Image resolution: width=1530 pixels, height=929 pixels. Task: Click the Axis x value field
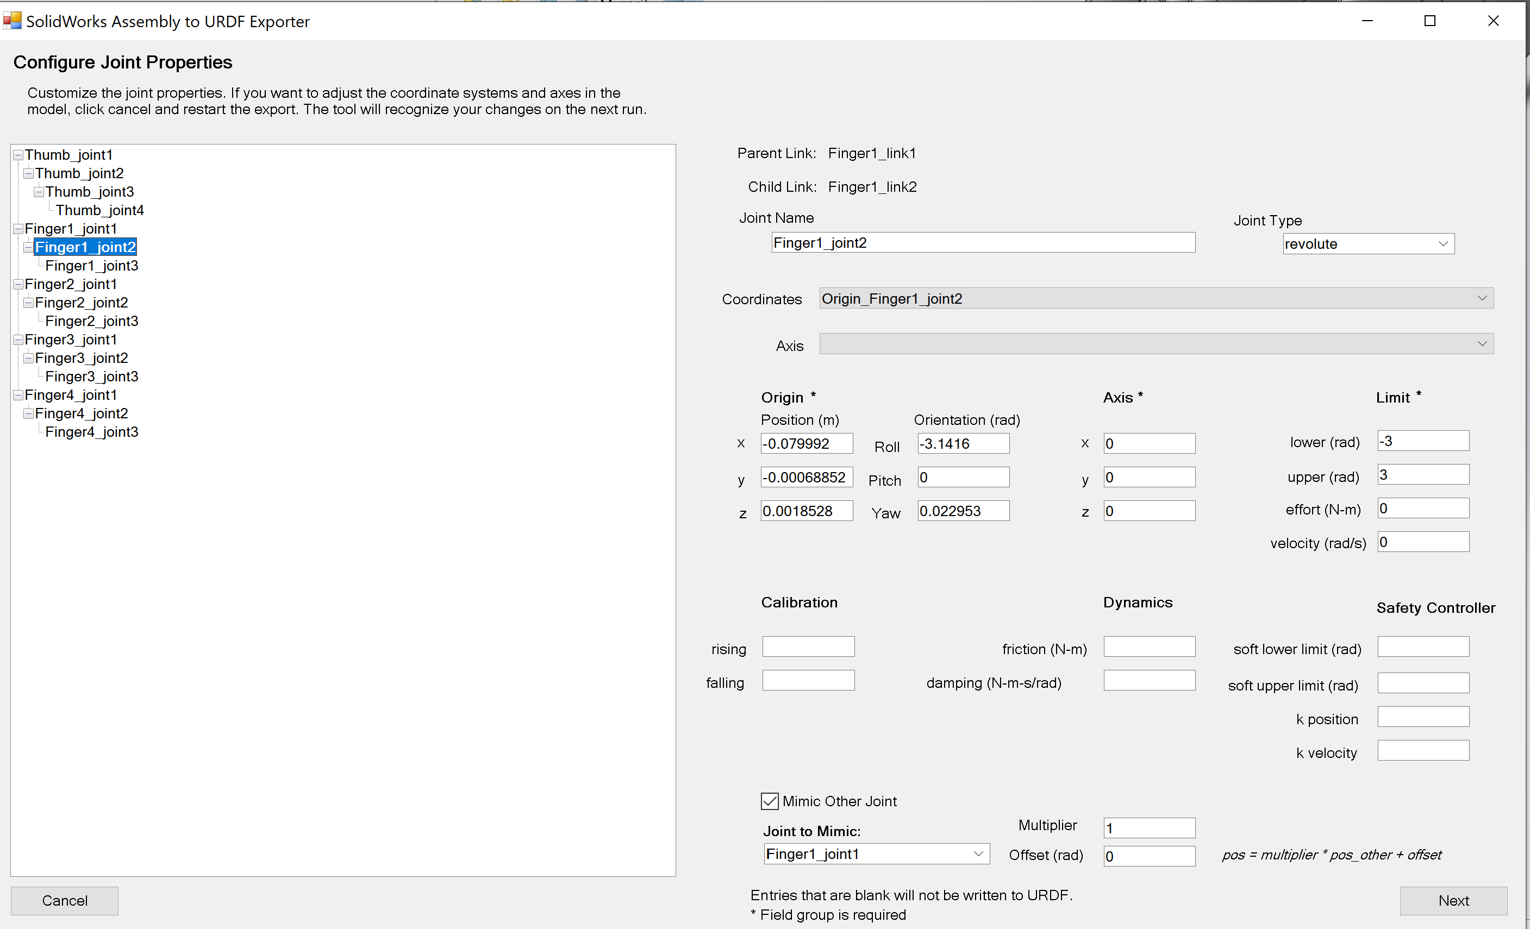tap(1150, 444)
